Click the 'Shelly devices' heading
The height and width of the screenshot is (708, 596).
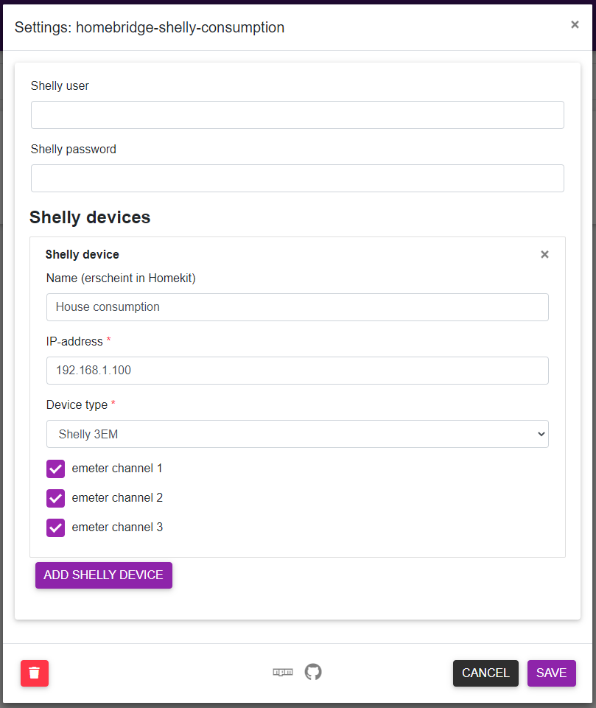90,217
